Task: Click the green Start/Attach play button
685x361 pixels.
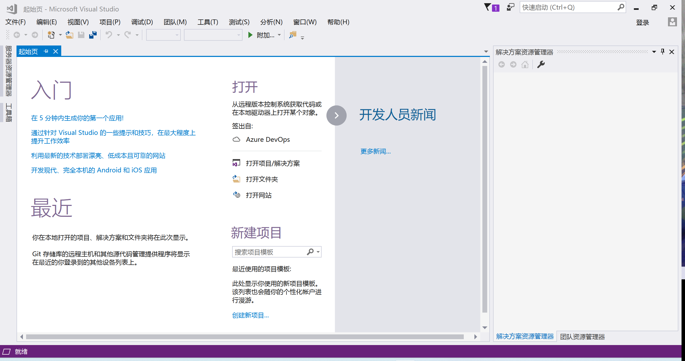Action: [250, 35]
